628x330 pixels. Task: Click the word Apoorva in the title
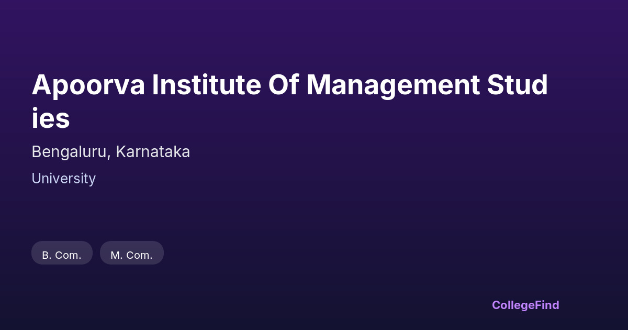pos(88,85)
